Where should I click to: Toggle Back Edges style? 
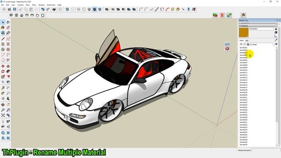click(x=72, y=9)
